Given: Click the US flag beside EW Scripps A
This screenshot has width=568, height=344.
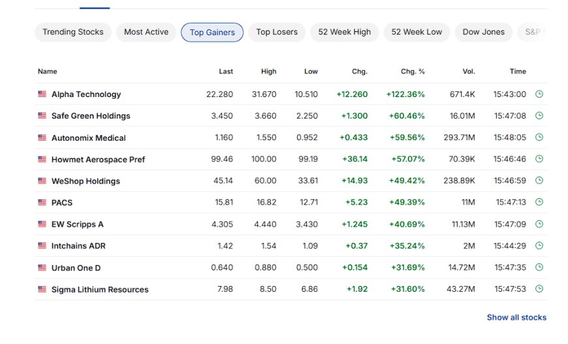Looking at the screenshot, I should (42, 224).
